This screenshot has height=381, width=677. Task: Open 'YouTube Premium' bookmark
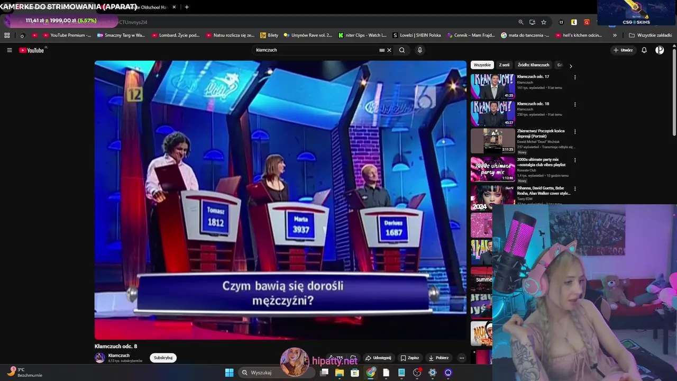click(67, 35)
